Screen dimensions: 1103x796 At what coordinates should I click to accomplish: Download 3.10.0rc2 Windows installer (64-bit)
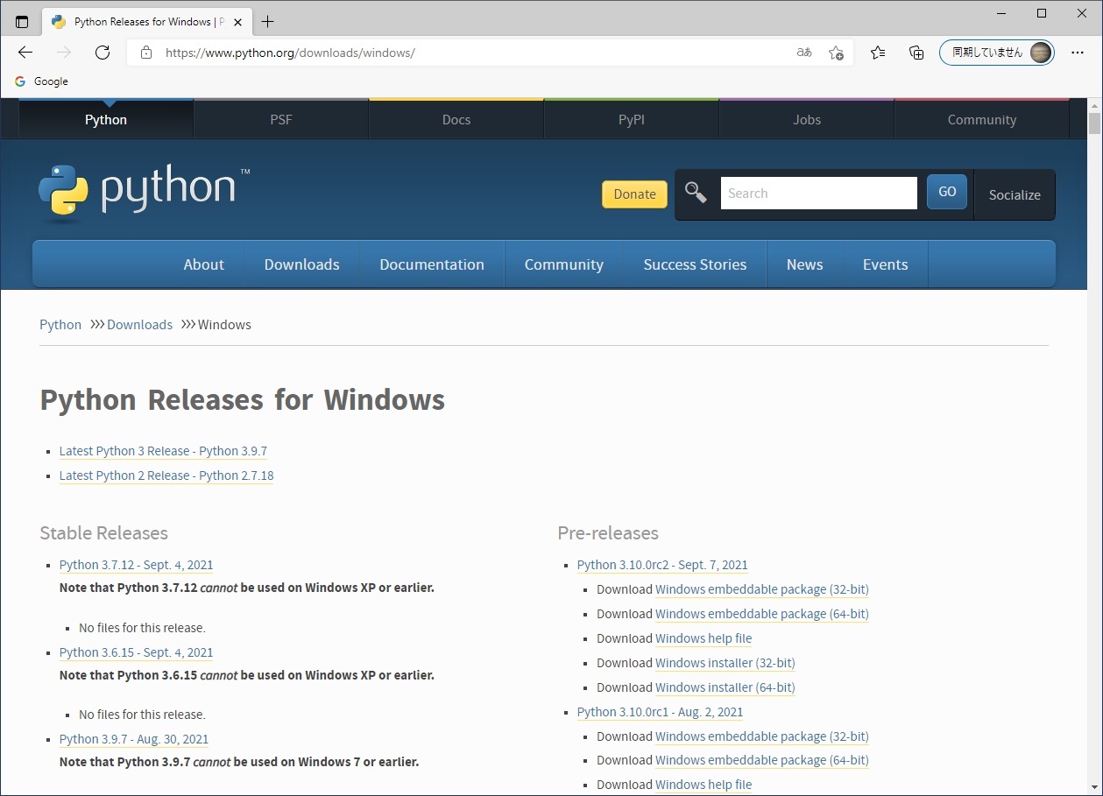pos(725,687)
